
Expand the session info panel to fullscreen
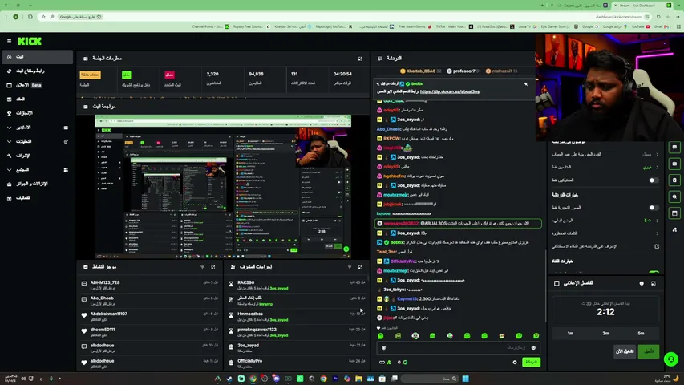pos(360,59)
